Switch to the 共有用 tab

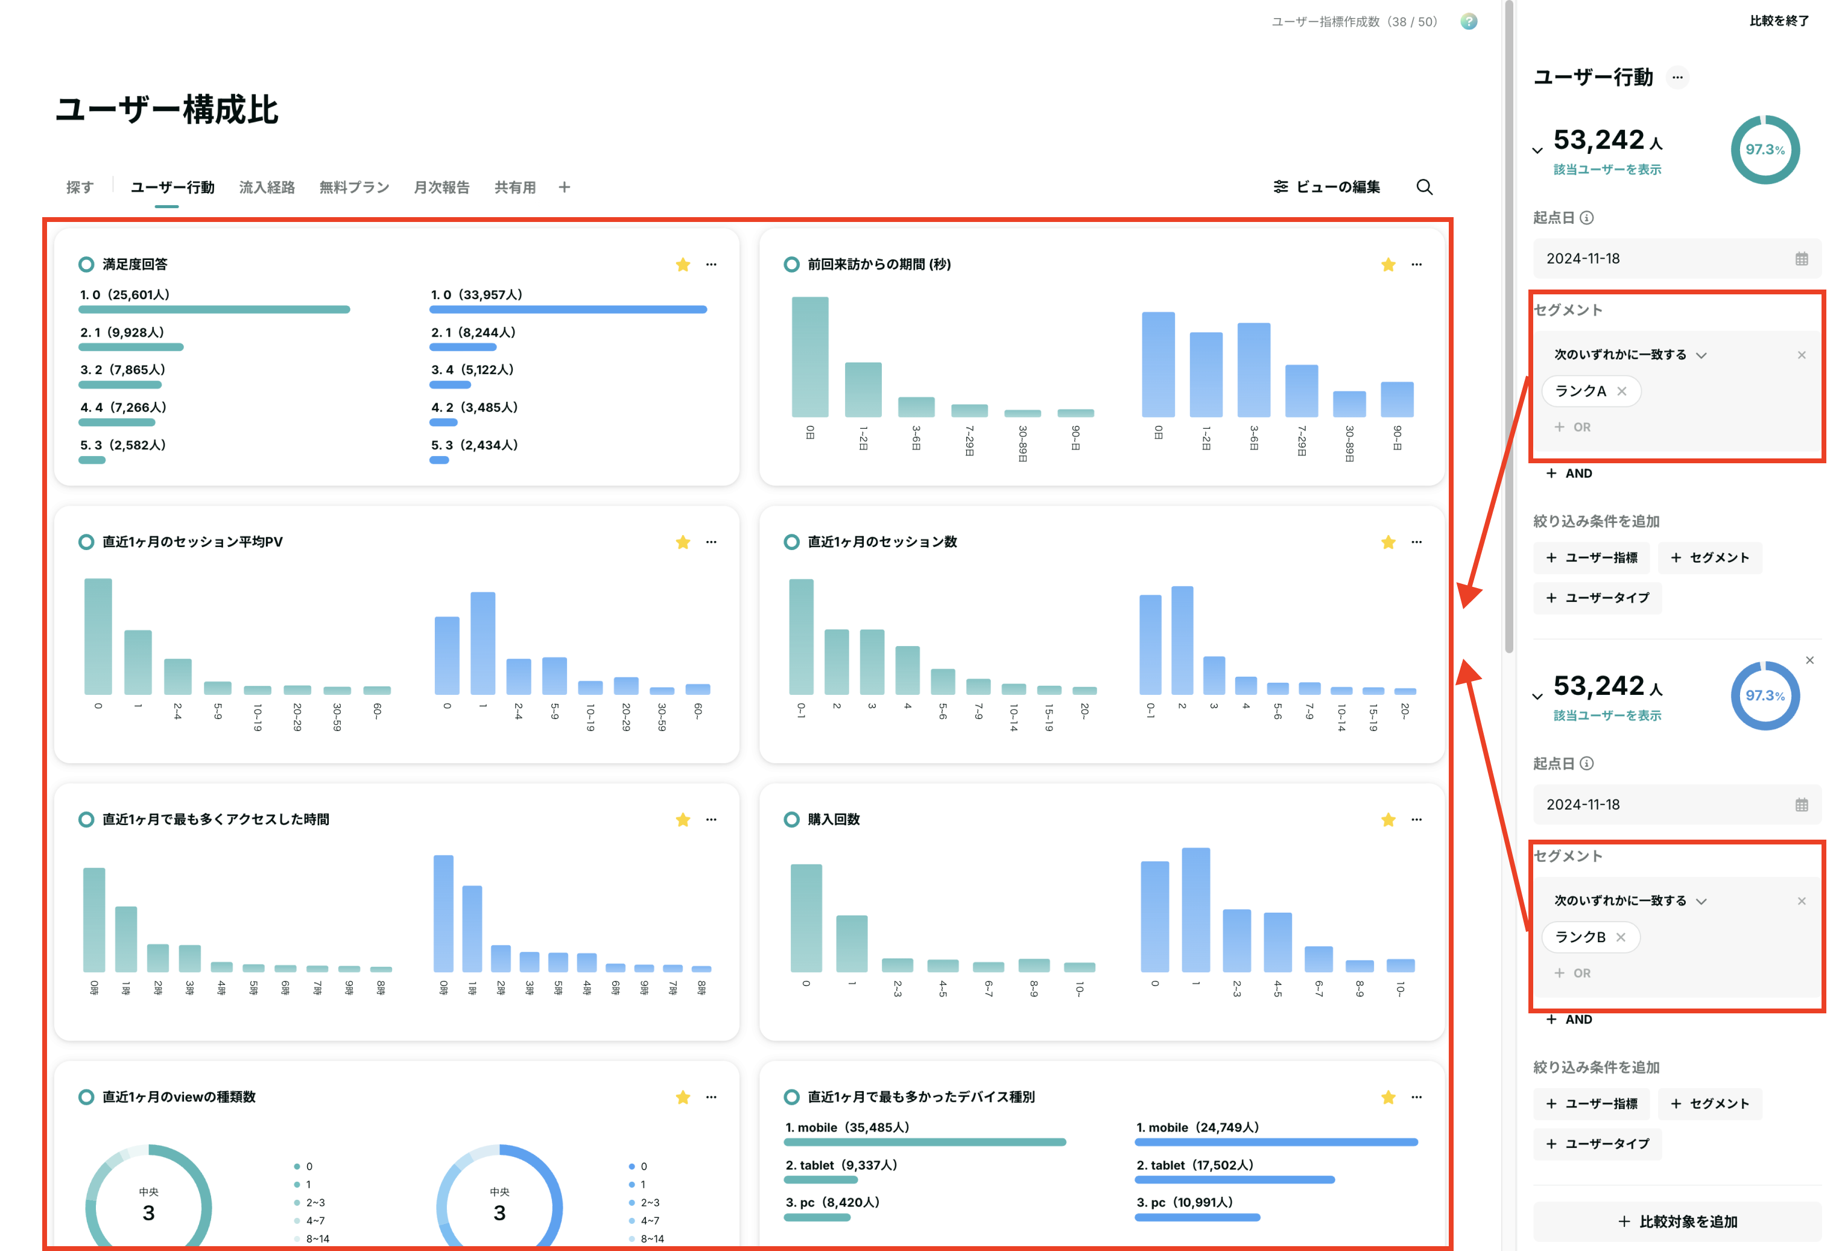(x=515, y=188)
